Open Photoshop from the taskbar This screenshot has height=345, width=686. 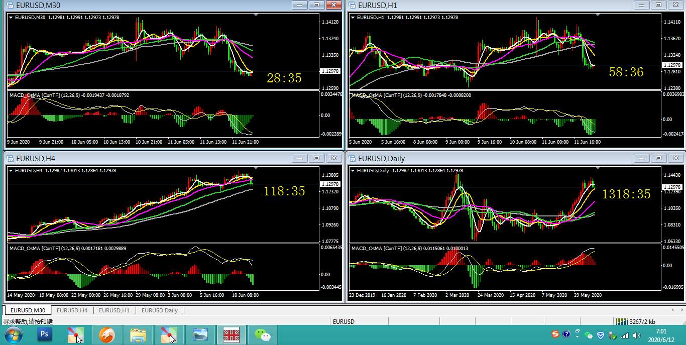[x=45, y=334]
